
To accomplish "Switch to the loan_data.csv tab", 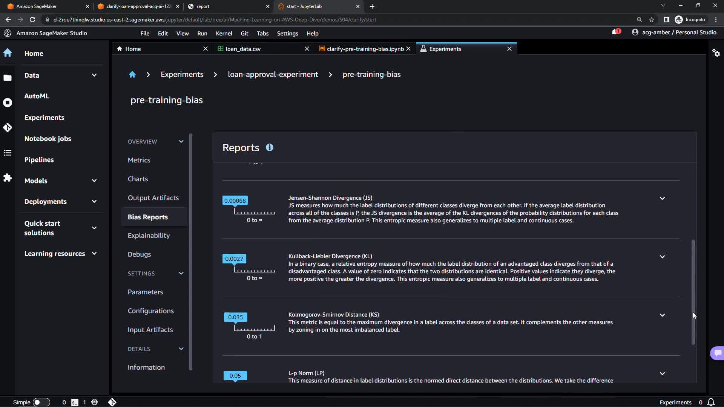I will click(243, 49).
